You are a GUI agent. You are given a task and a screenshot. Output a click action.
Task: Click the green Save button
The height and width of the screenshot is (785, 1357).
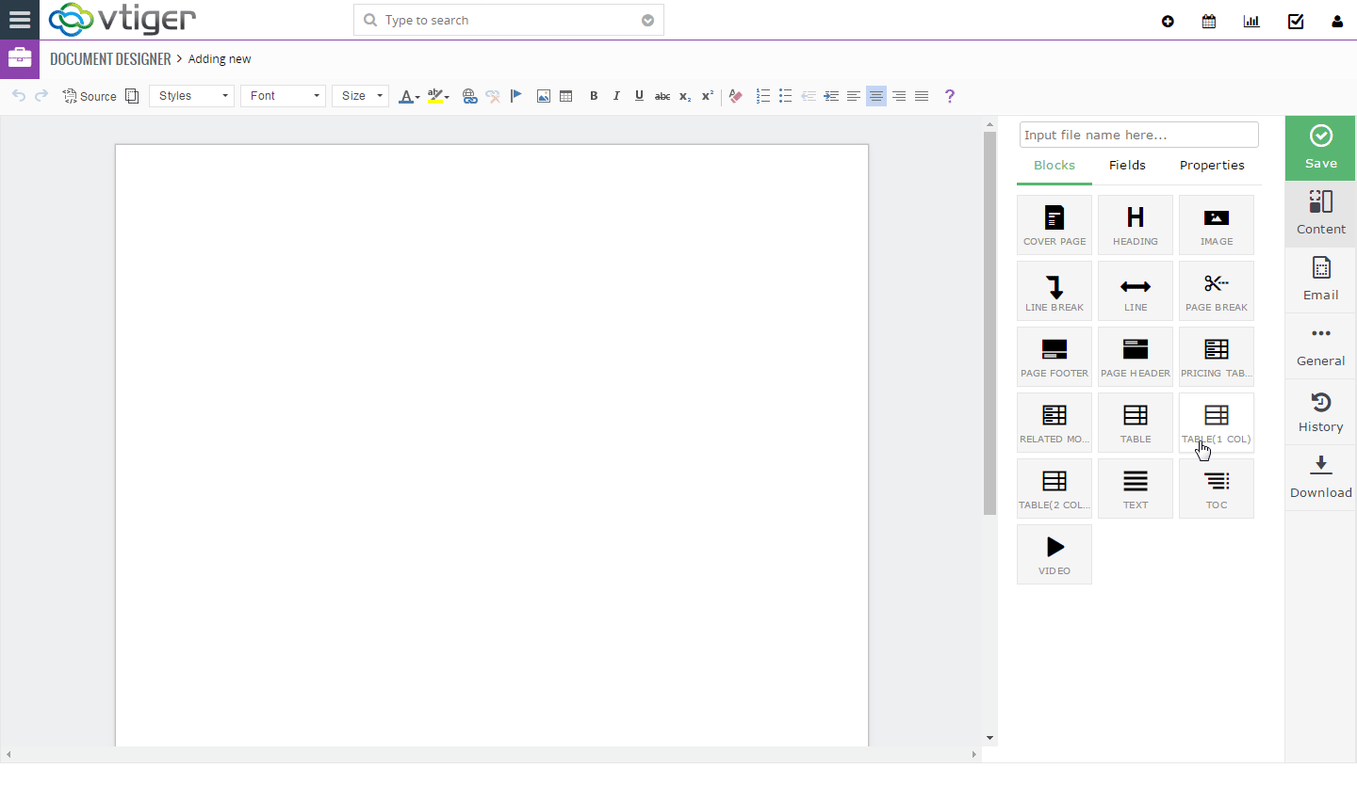pyautogui.click(x=1320, y=148)
